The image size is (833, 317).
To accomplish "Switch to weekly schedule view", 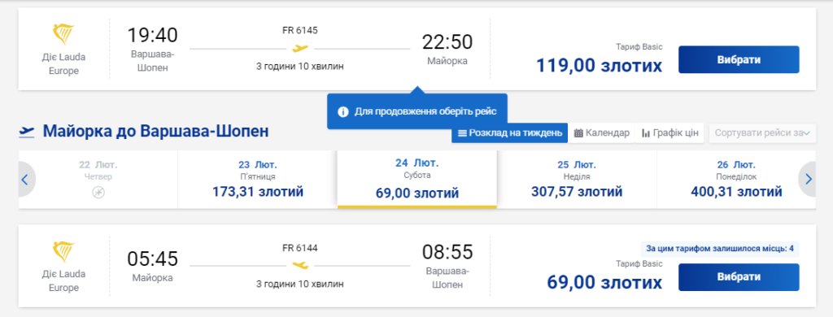I will (x=509, y=132).
